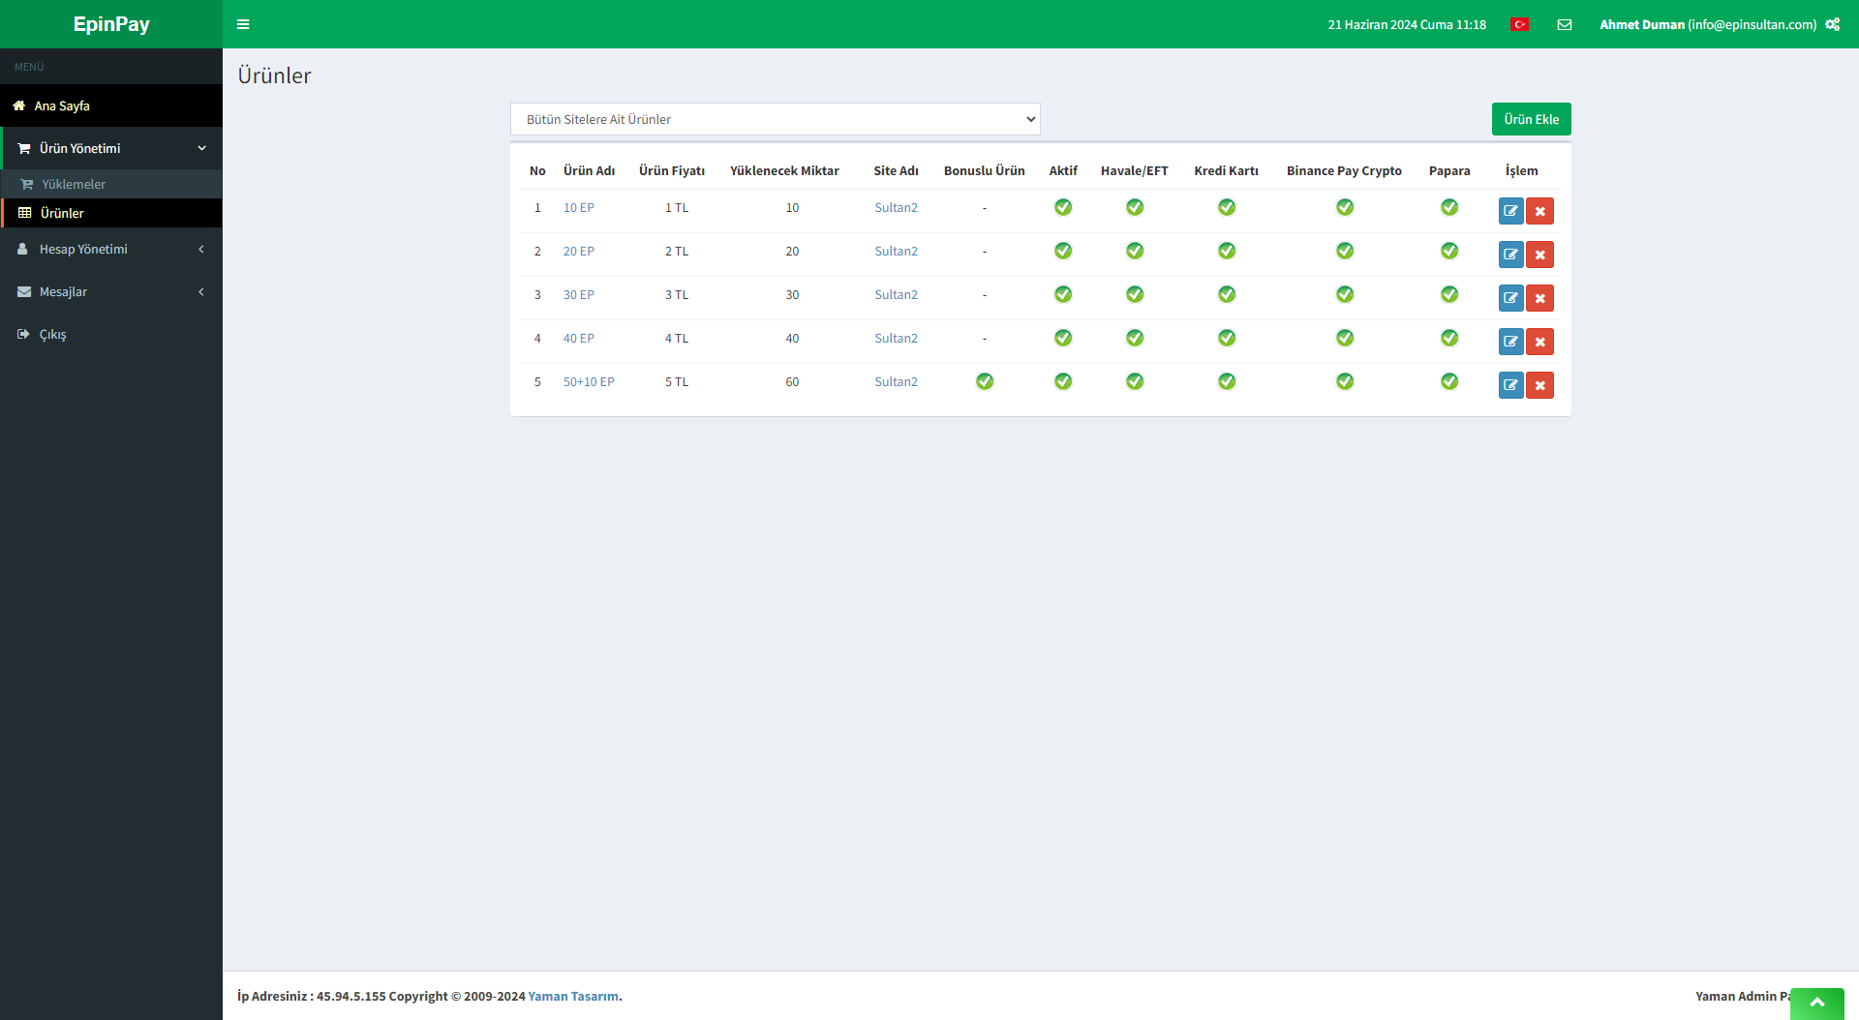Image resolution: width=1859 pixels, height=1020 pixels.
Task: Click the date text '21 Haziran 2024 Cuma 11:18'
Action: [1407, 24]
